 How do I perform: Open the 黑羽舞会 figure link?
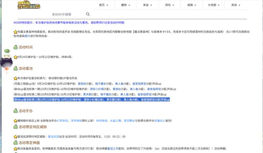click(129, 121)
